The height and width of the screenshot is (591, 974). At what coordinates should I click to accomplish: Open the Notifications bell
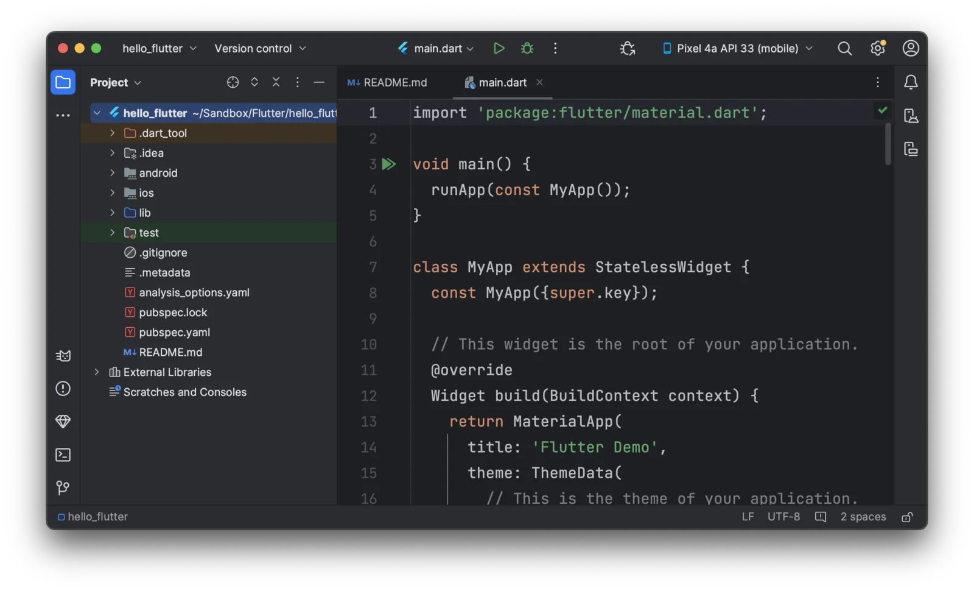911,82
